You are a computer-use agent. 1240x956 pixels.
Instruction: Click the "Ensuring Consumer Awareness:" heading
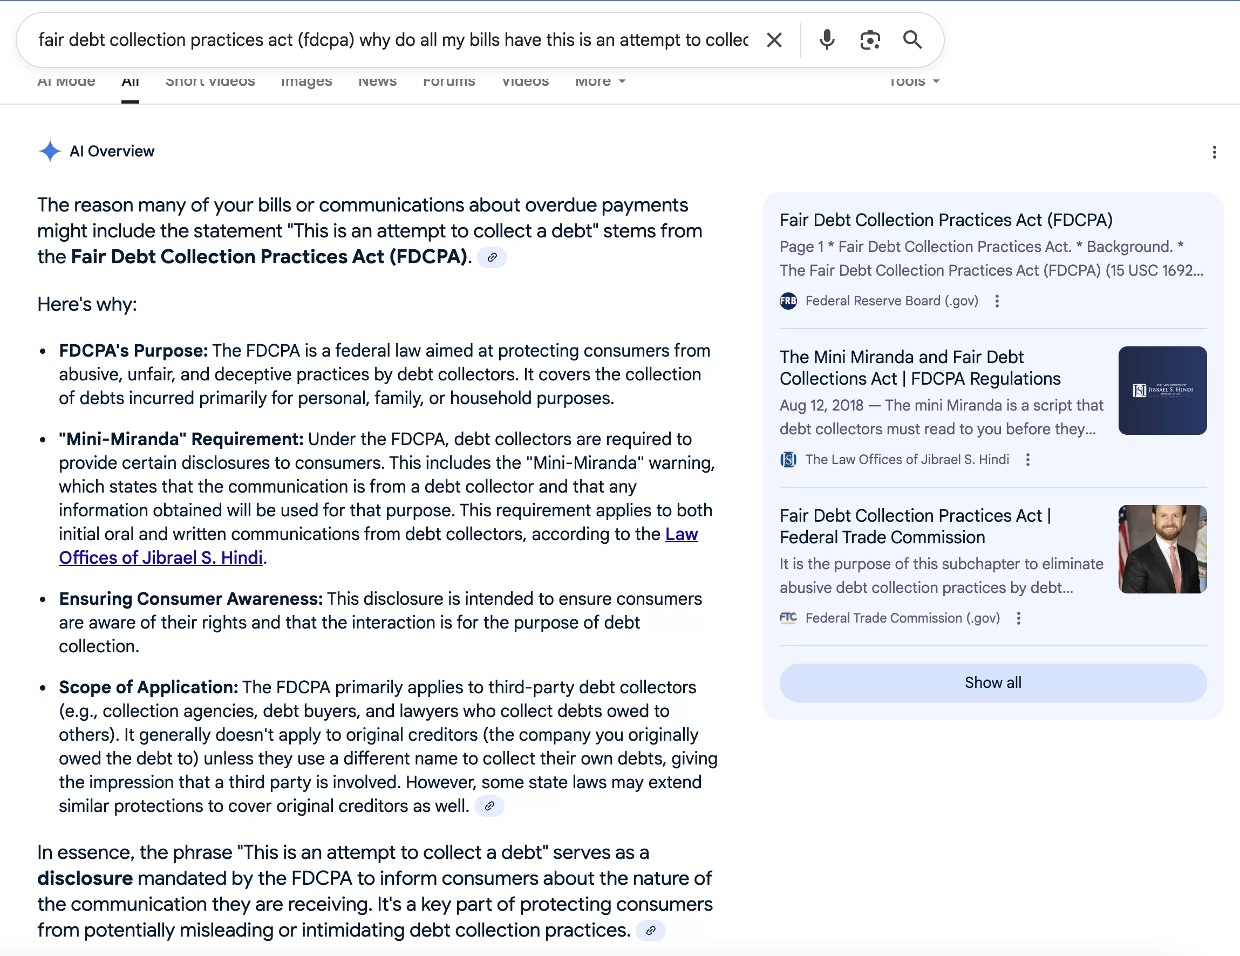[191, 599]
